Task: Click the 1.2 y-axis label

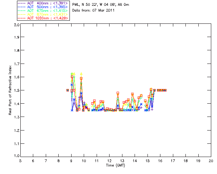Action: pos(17,130)
